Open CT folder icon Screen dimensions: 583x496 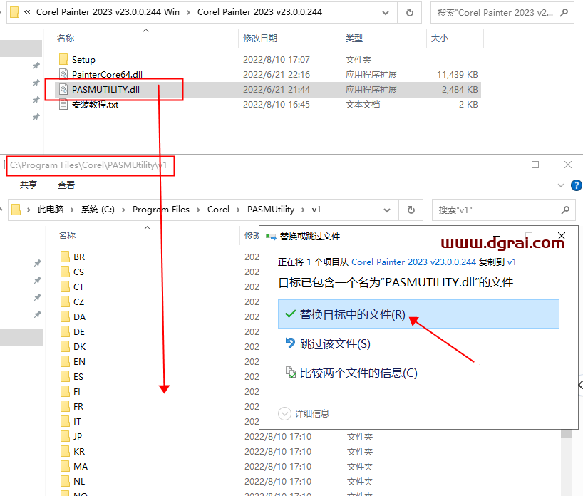coord(65,286)
